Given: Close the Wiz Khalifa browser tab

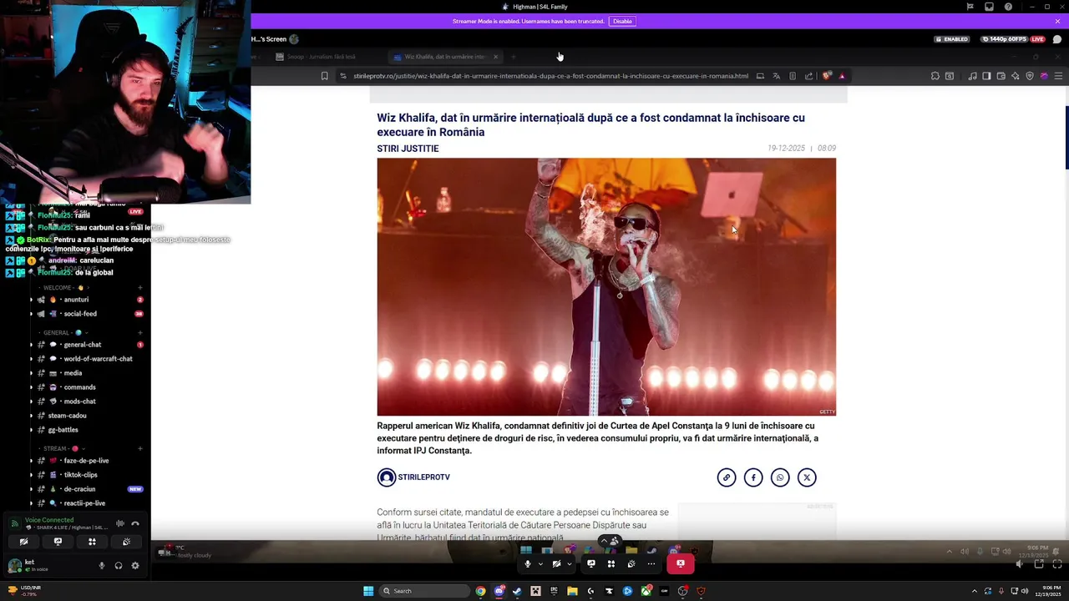Looking at the screenshot, I should pyautogui.click(x=495, y=57).
